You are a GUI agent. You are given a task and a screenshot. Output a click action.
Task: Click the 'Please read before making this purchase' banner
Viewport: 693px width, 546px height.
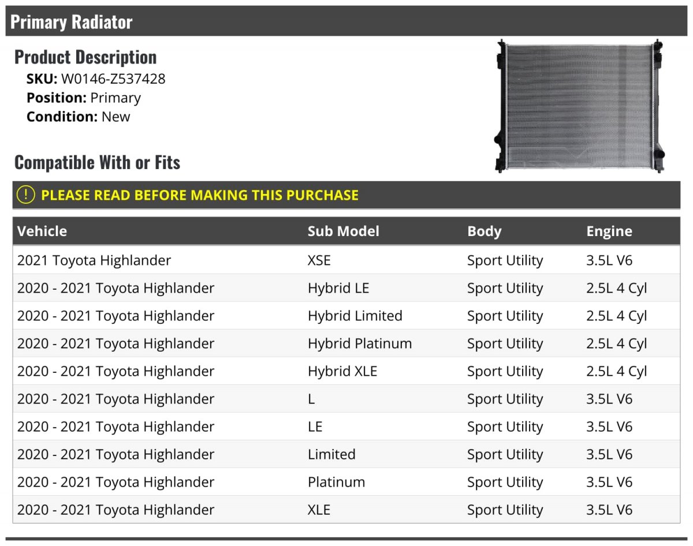[346, 195]
